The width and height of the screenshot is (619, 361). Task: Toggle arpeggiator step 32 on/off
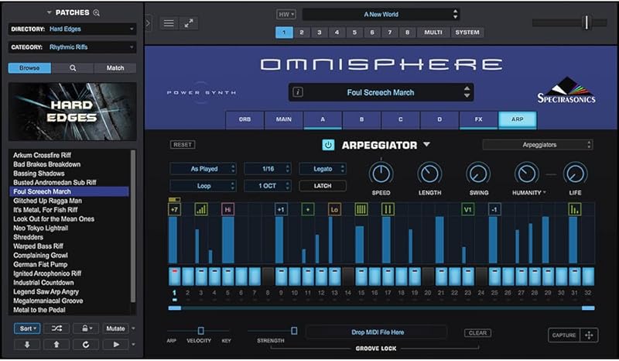pyautogui.click(x=588, y=276)
